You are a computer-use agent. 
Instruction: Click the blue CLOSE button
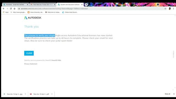click(29, 53)
